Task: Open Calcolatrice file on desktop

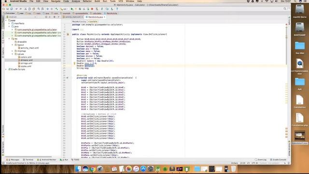Action: coord(299,101)
